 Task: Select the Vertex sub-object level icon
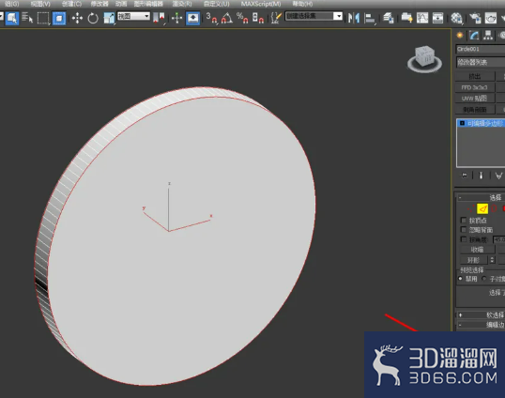[x=470, y=208]
